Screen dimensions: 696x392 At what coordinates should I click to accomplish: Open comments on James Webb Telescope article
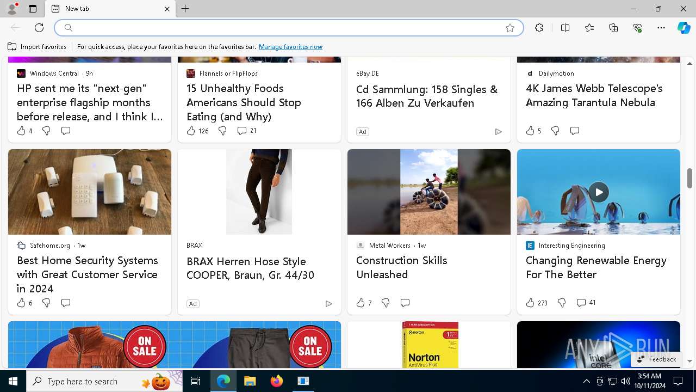pyautogui.click(x=575, y=131)
